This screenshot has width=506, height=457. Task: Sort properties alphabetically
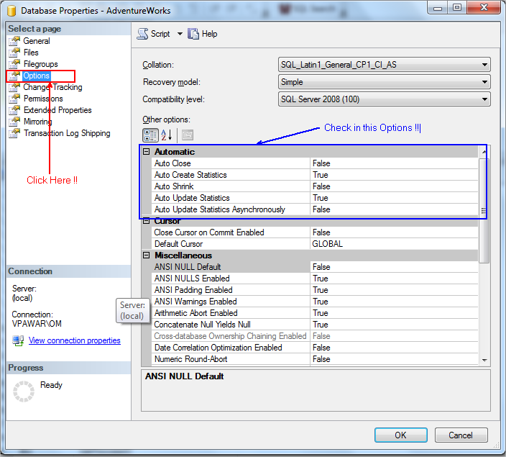[167, 135]
